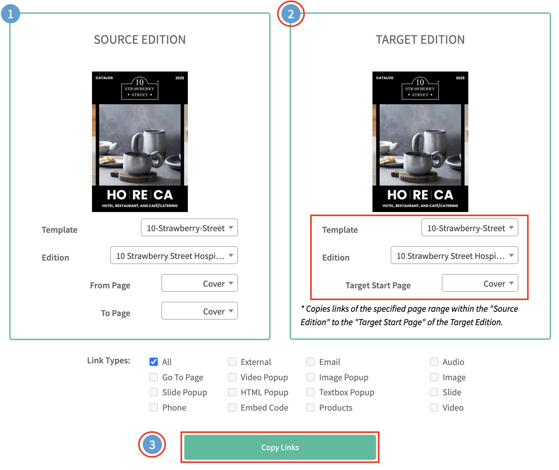
Task: Expand the From Page dropdown
Action: pyautogui.click(x=200, y=283)
